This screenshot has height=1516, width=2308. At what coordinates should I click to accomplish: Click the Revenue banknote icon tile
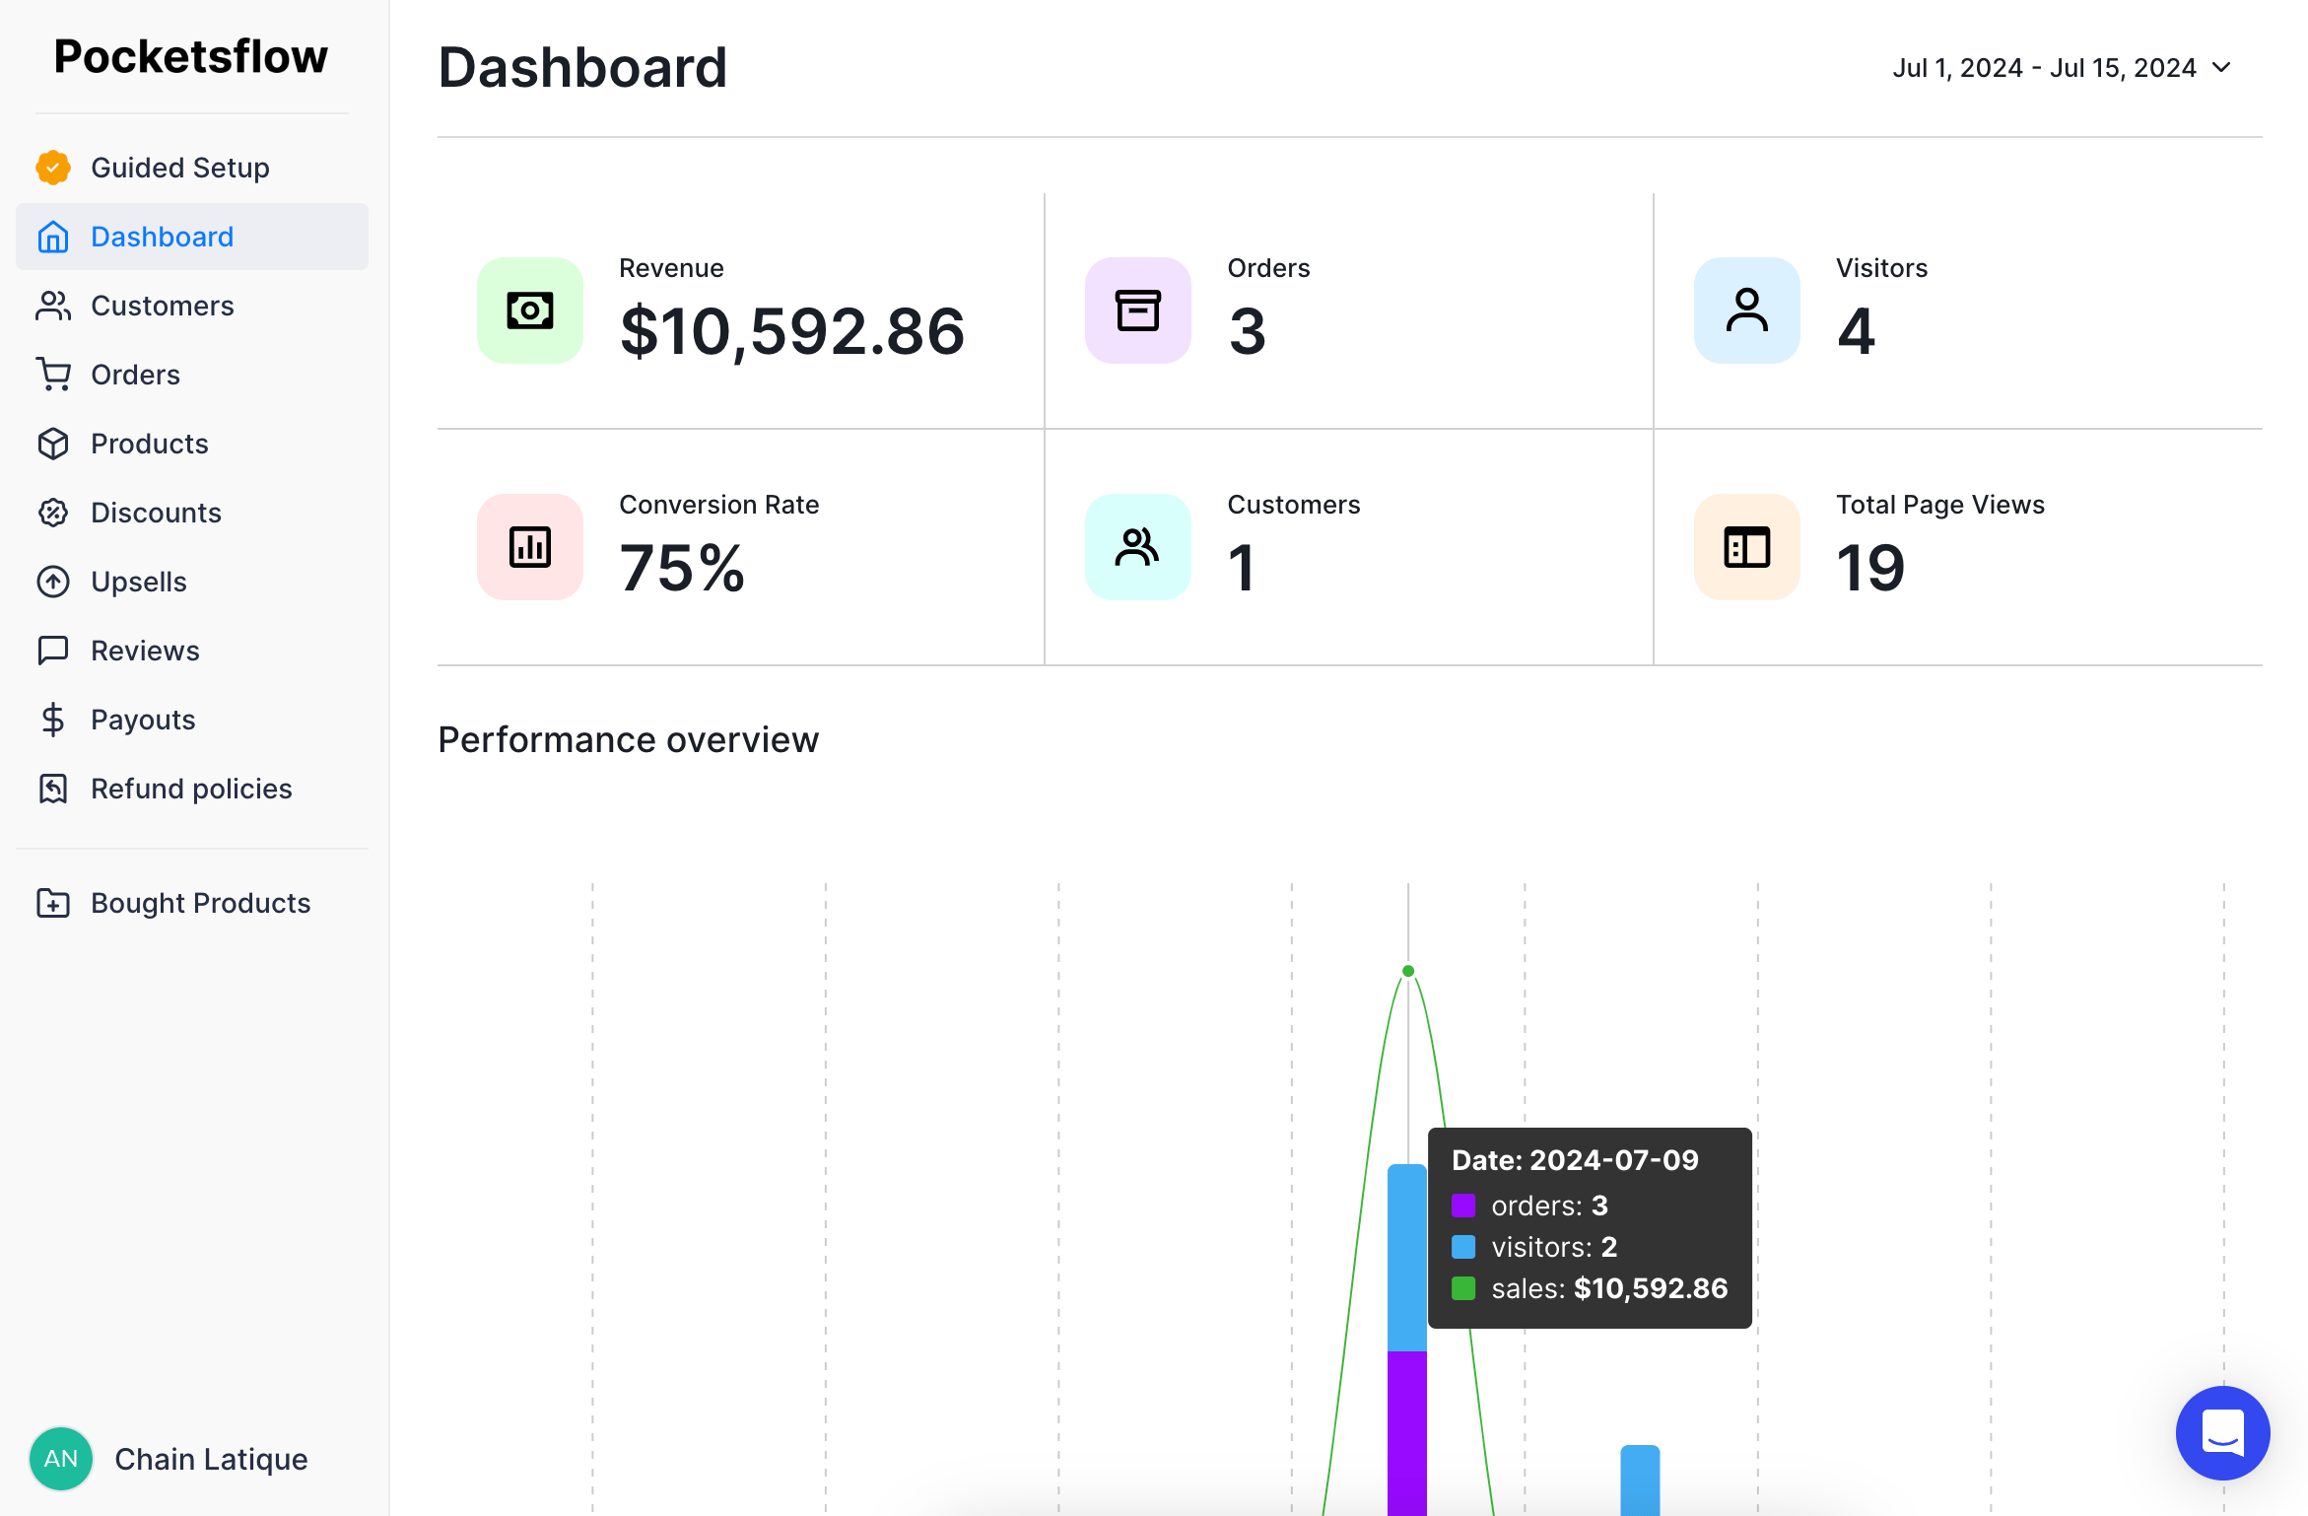pos(530,310)
